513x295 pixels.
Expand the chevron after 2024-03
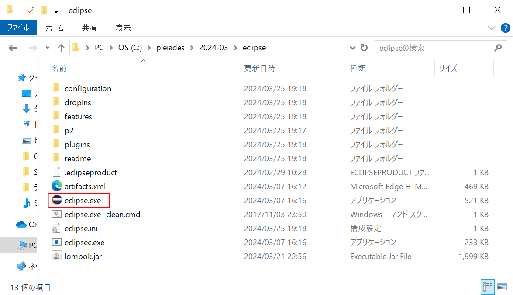click(x=236, y=48)
